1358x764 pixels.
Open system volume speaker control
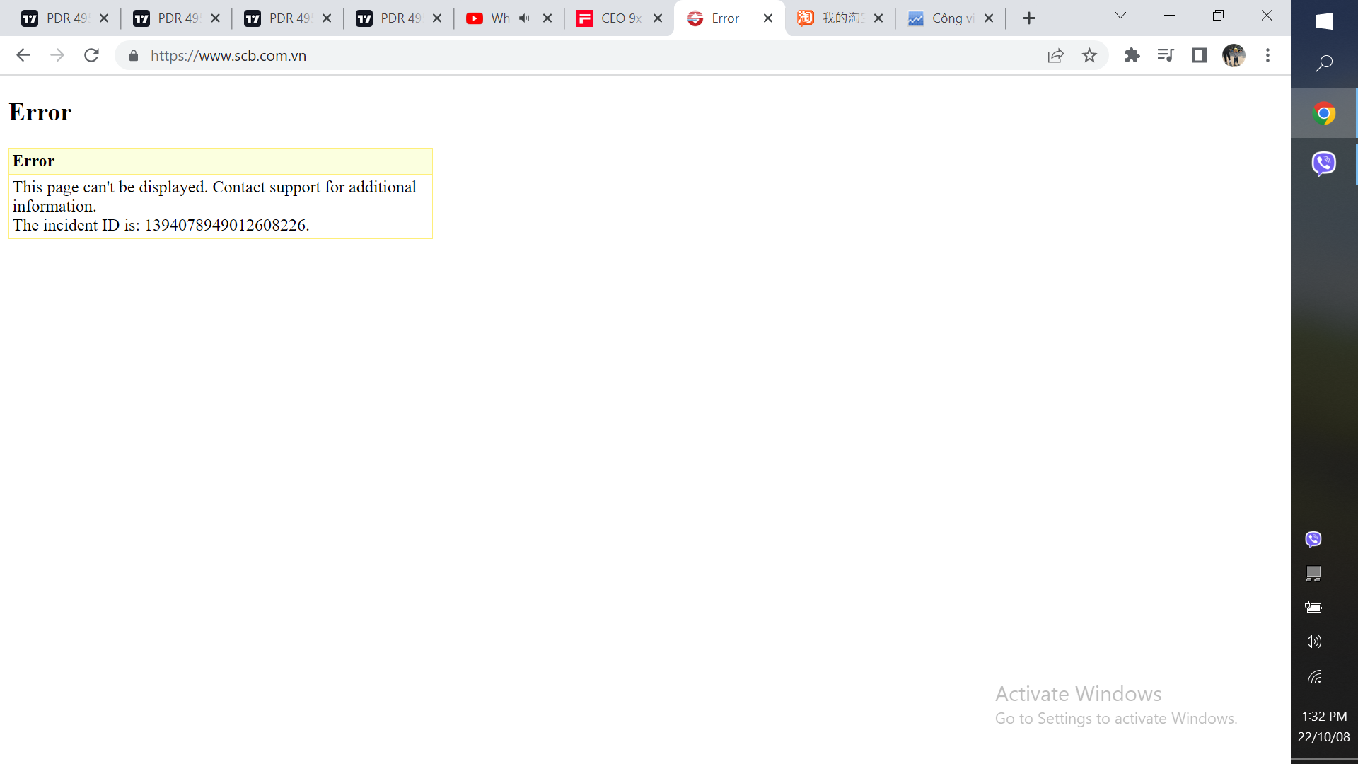1313,642
